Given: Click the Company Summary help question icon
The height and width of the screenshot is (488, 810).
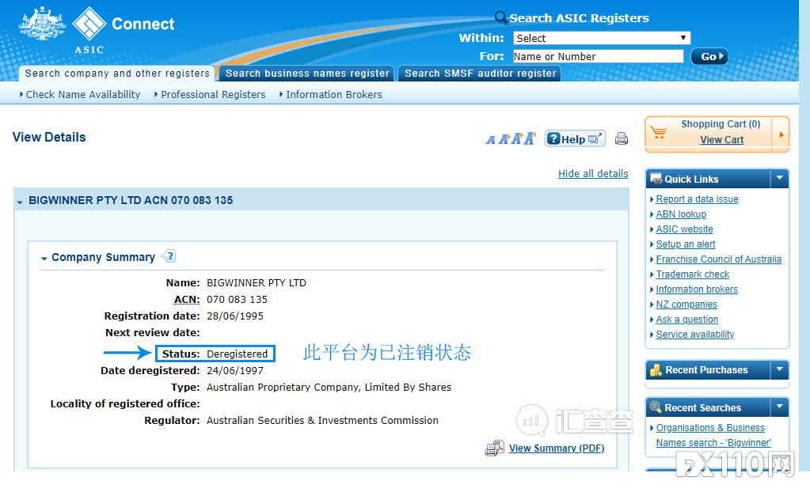Looking at the screenshot, I should 169,256.
